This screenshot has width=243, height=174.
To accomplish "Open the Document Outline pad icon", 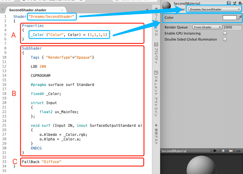I will click(156, 73).
